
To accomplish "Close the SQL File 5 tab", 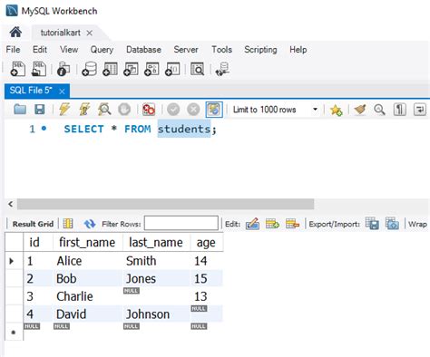I will [x=62, y=92].
